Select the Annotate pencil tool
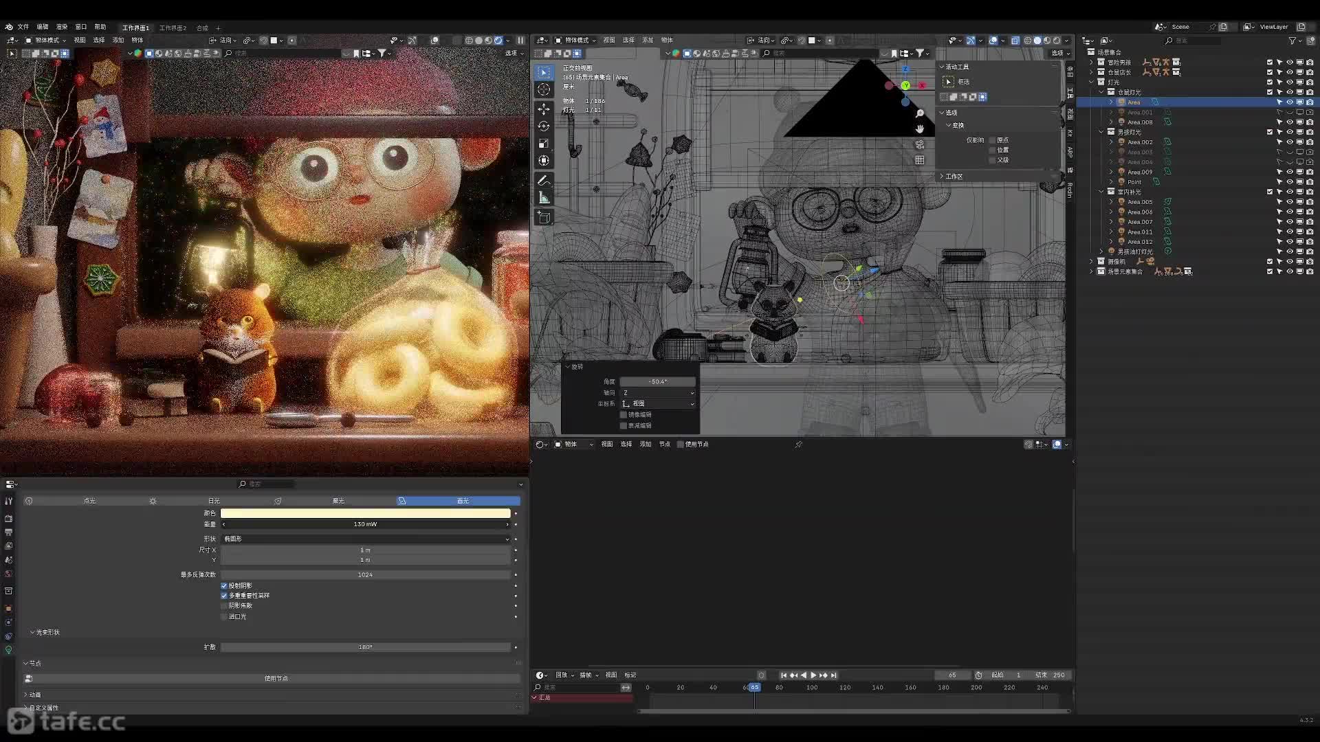 pos(544,181)
